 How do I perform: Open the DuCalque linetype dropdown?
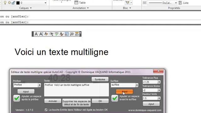176,3
